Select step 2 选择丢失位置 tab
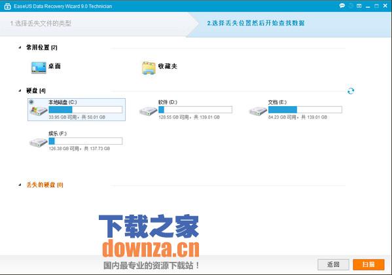 [x=256, y=24]
